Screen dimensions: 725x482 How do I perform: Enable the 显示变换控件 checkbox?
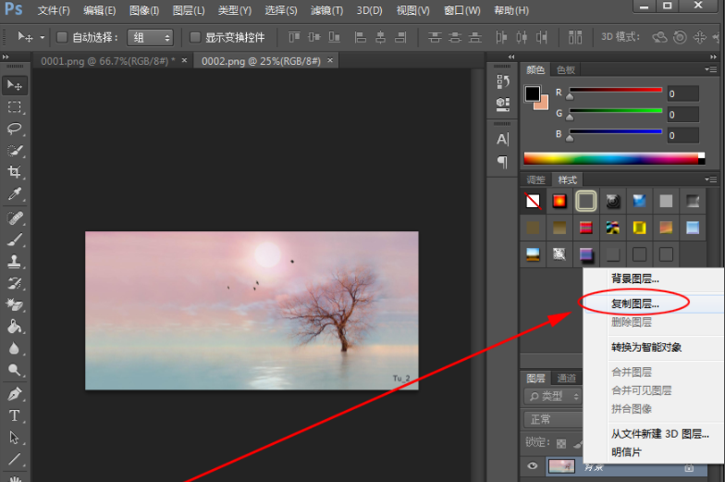(x=195, y=38)
